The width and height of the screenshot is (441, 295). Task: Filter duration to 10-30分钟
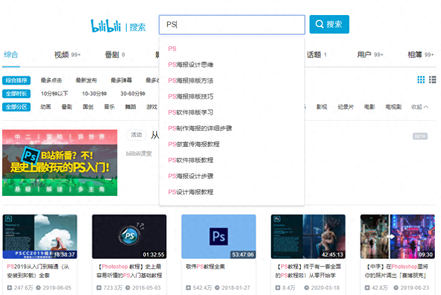pyautogui.click(x=94, y=94)
